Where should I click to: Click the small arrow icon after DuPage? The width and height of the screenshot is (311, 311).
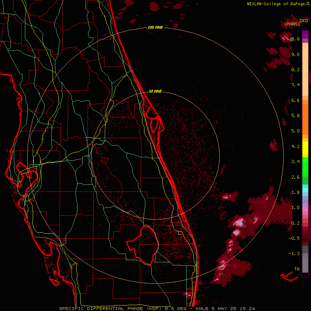(308, 3)
